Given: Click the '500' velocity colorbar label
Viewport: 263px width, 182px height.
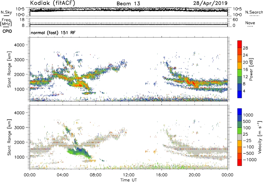Looking at the screenshot, I should [247, 121].
